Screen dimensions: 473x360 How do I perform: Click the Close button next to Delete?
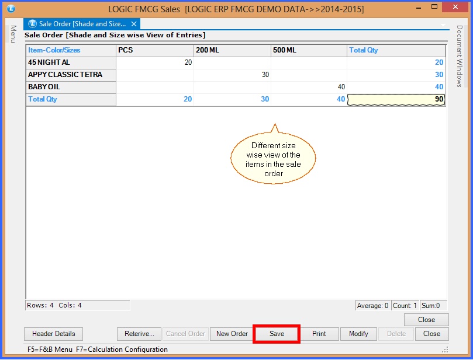(x=431, y=334)
